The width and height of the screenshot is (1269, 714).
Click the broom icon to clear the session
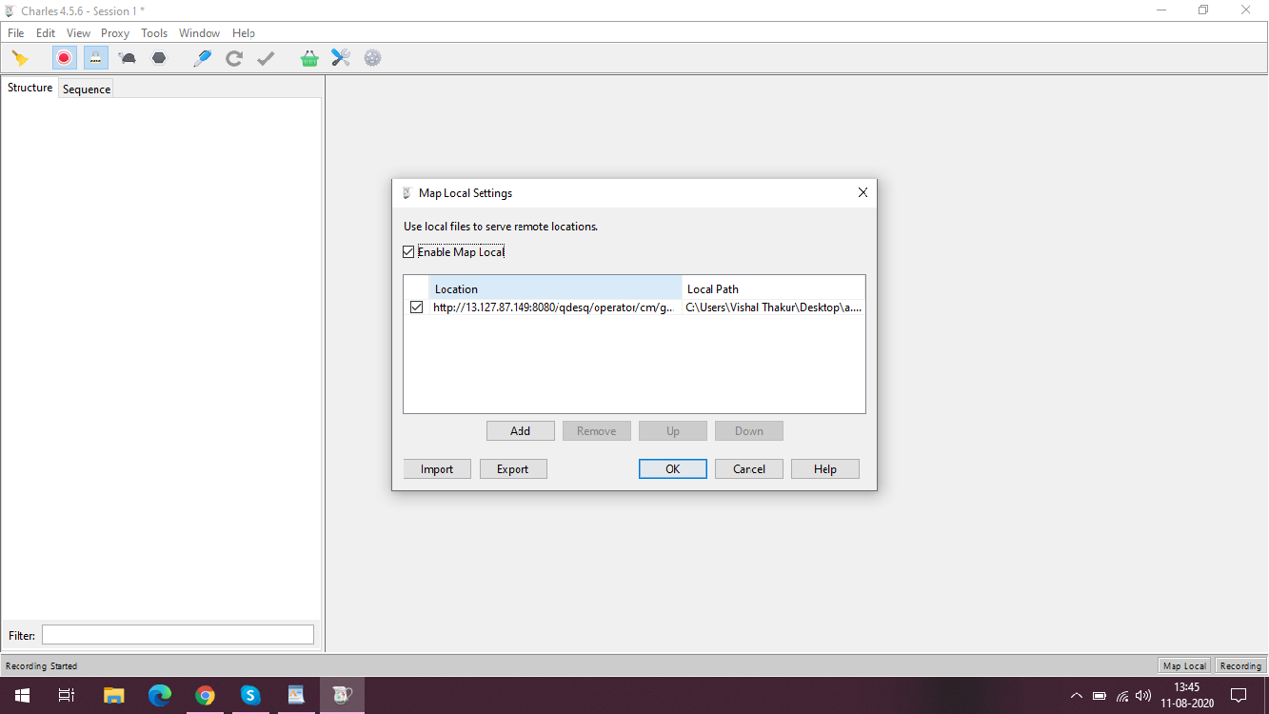pyautogui.click(x=20, y=58)
